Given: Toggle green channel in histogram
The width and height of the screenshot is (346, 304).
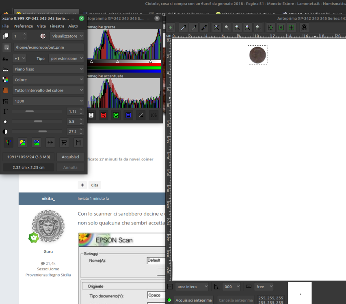Looking at the screenshot, I should point(116,116).
